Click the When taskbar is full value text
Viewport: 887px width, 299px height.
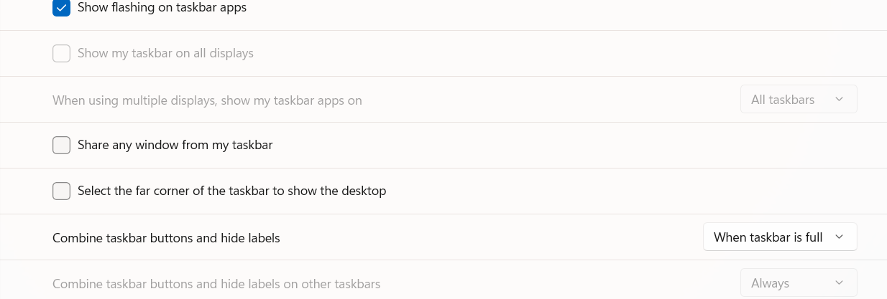point(768,237)
